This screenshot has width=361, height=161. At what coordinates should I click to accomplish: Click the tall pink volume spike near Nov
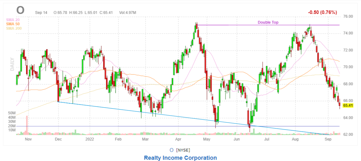pyautogui.click(x=27, y=125)
